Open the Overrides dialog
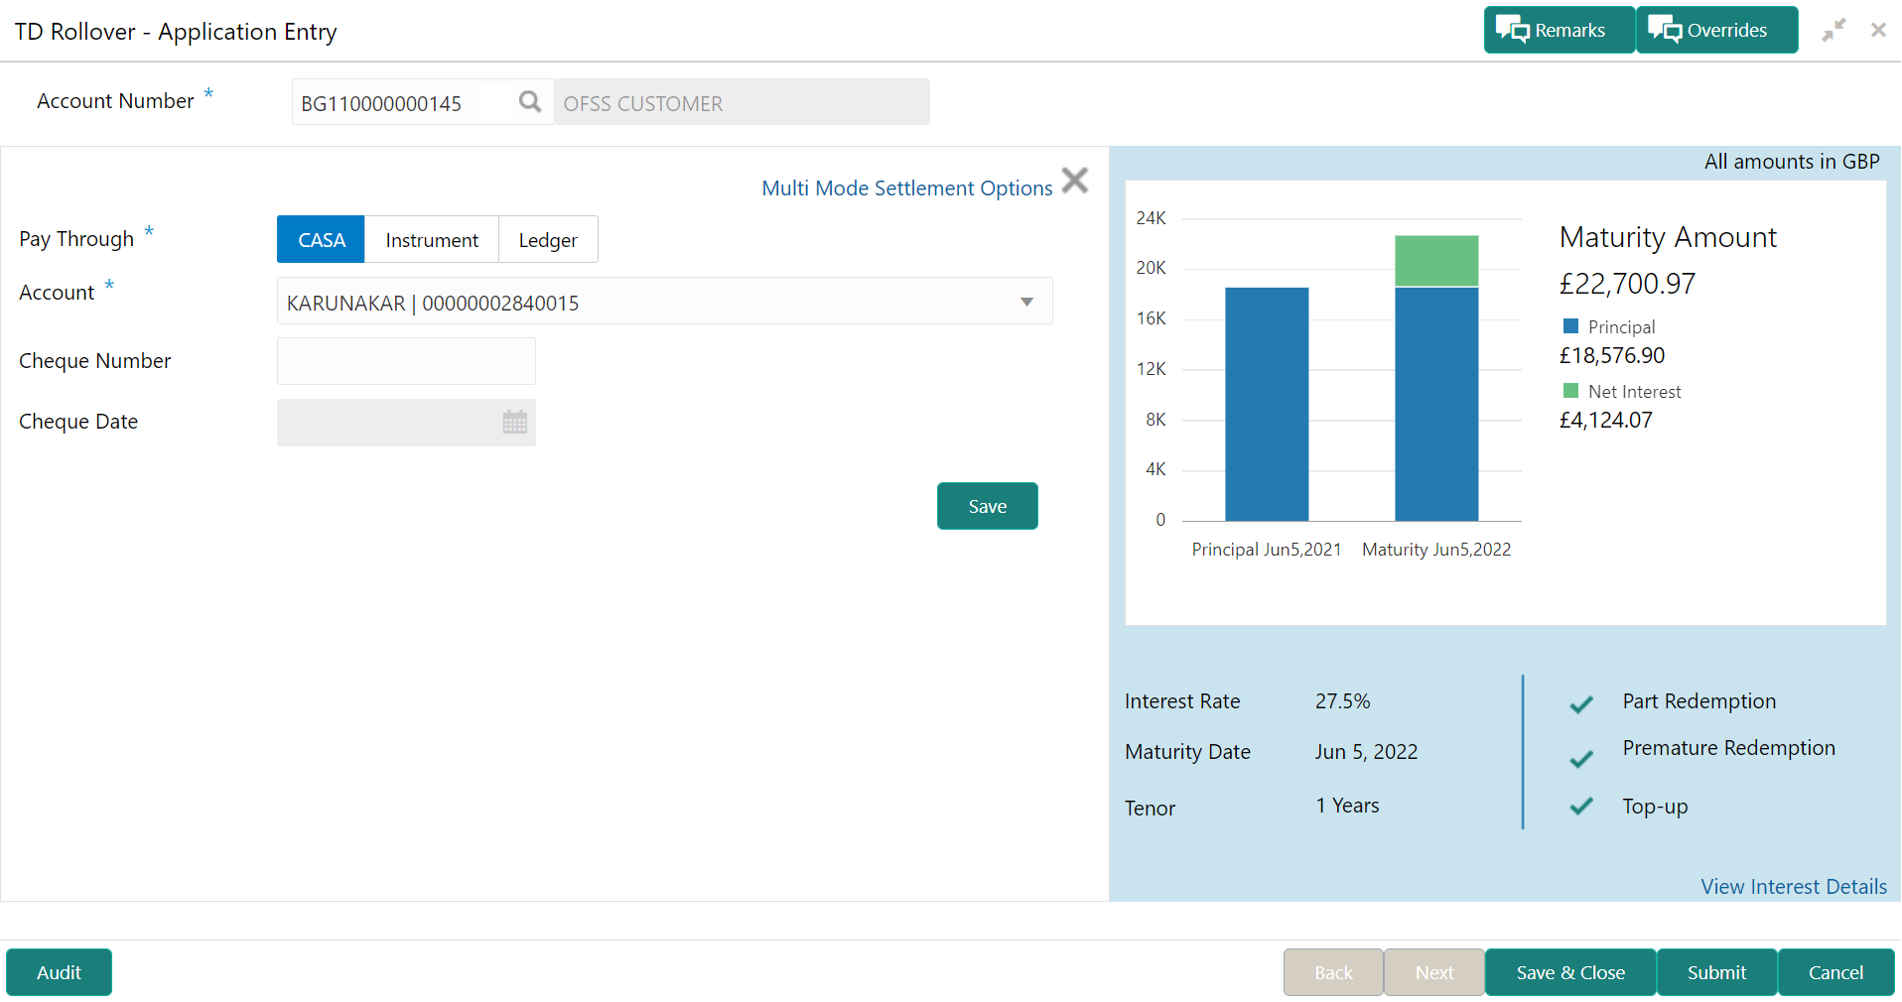Screen dimensions: 1902x1002 [1716, 30]
